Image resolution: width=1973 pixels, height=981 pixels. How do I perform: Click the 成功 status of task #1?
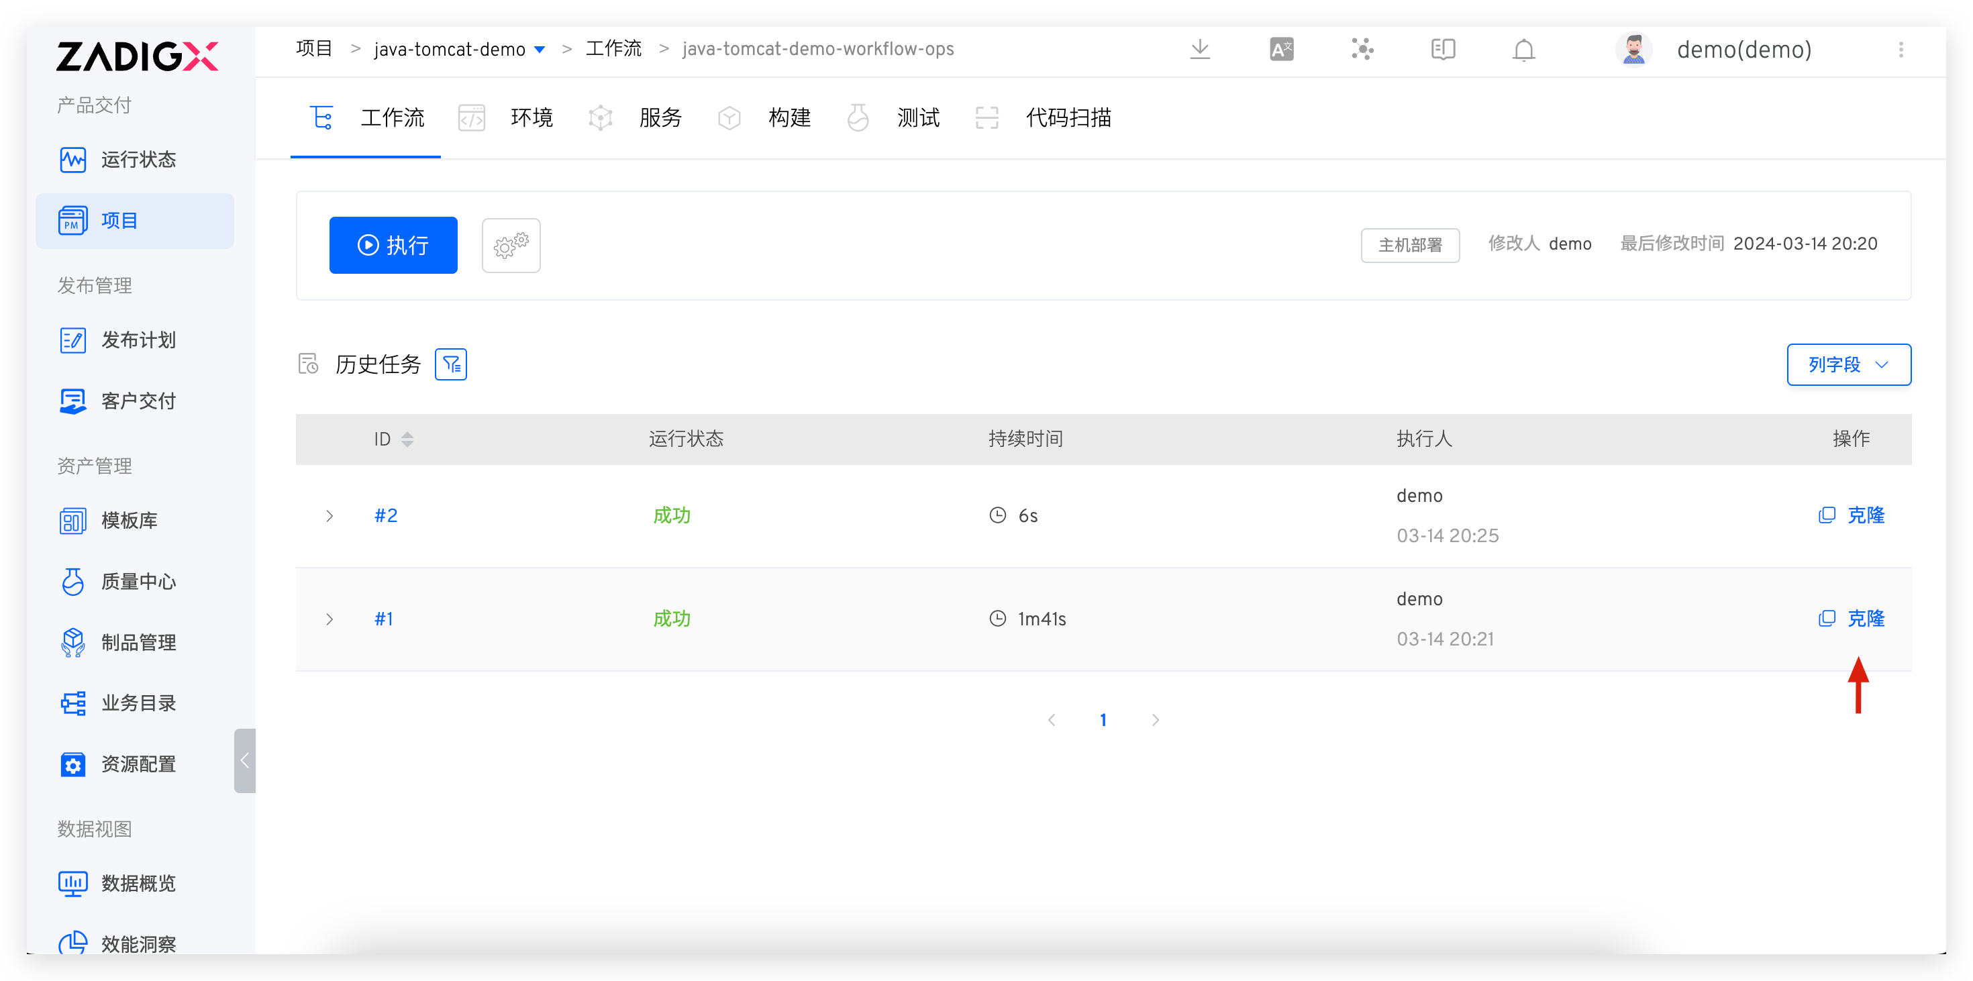672,619
